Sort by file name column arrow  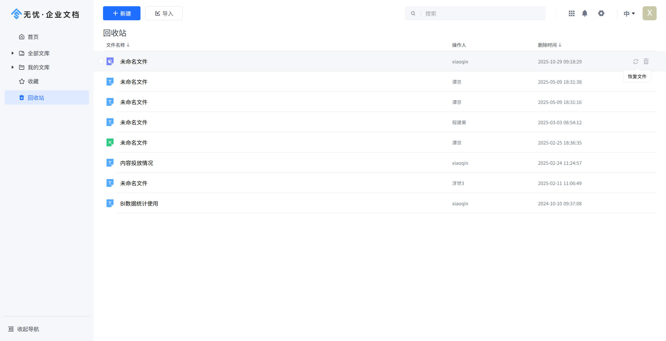(128, 45)
